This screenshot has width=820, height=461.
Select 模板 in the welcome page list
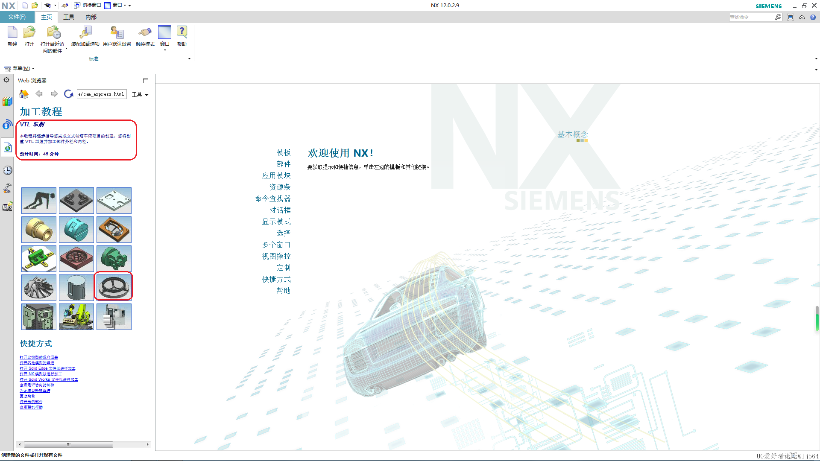(x=284, y=152)
